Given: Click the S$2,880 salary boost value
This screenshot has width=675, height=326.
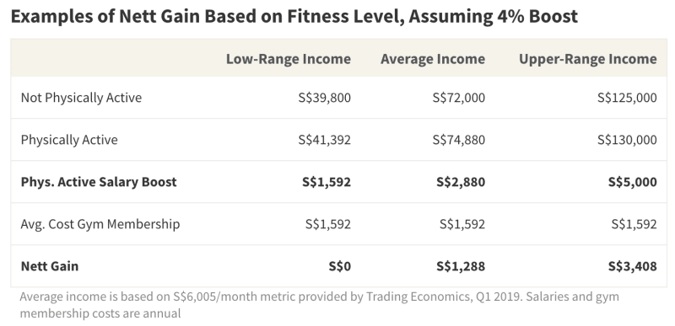Looking at the screenshot, I should 461,182.
